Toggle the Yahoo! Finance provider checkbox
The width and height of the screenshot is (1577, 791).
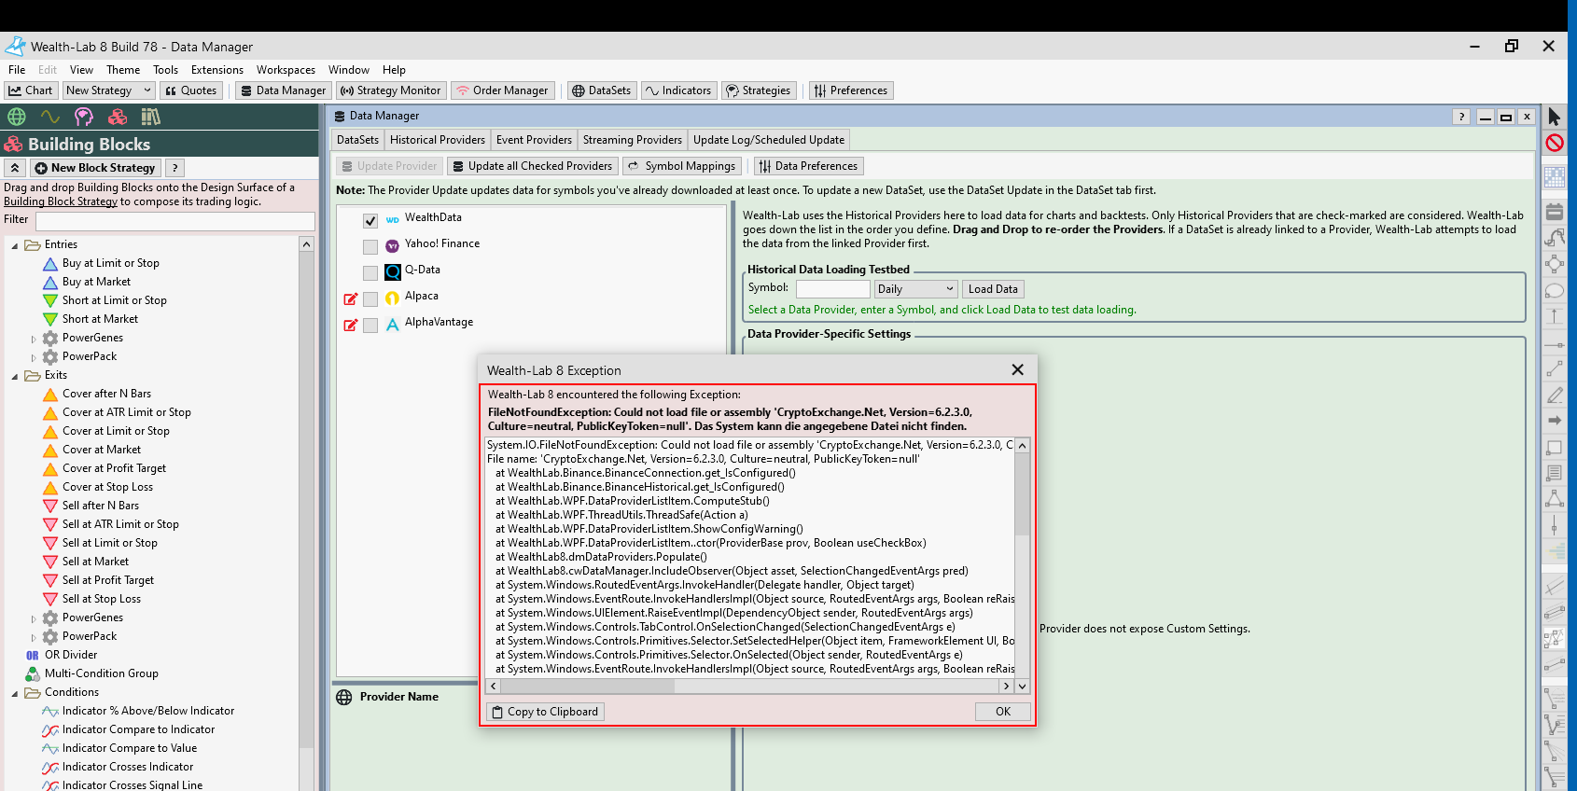pyautogui.click(x=370, y=247)
